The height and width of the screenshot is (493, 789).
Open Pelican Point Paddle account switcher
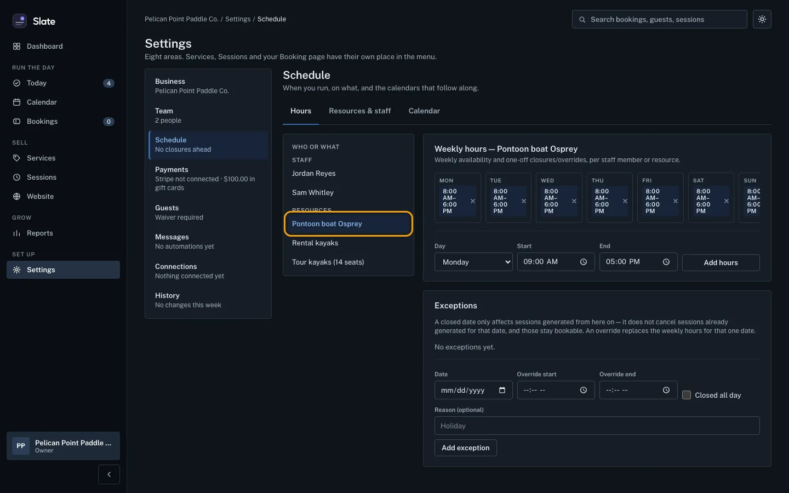pyautogui.click(x=63, y=446)
